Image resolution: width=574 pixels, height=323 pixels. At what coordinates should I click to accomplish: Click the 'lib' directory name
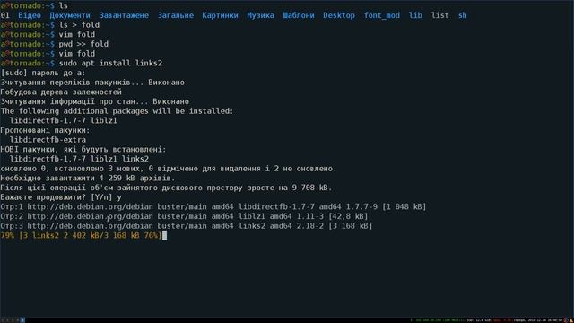point(415,15)
